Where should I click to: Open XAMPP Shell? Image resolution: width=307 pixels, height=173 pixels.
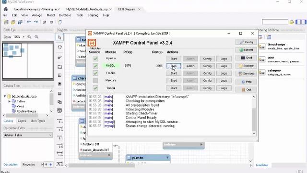click(x=246, y=58)
